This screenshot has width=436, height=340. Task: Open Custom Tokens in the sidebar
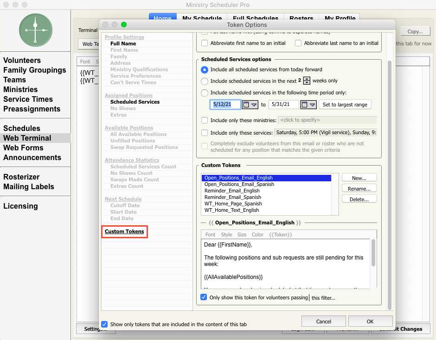[x=124, y=231]
